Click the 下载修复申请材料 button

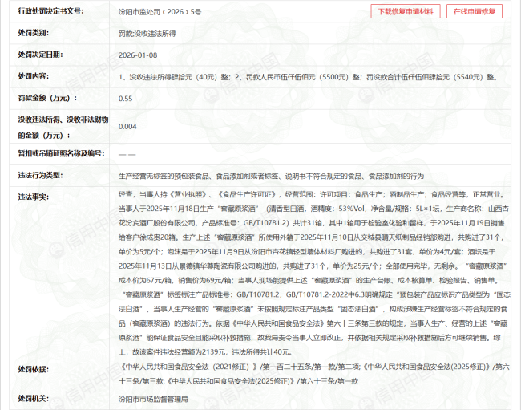406,12
